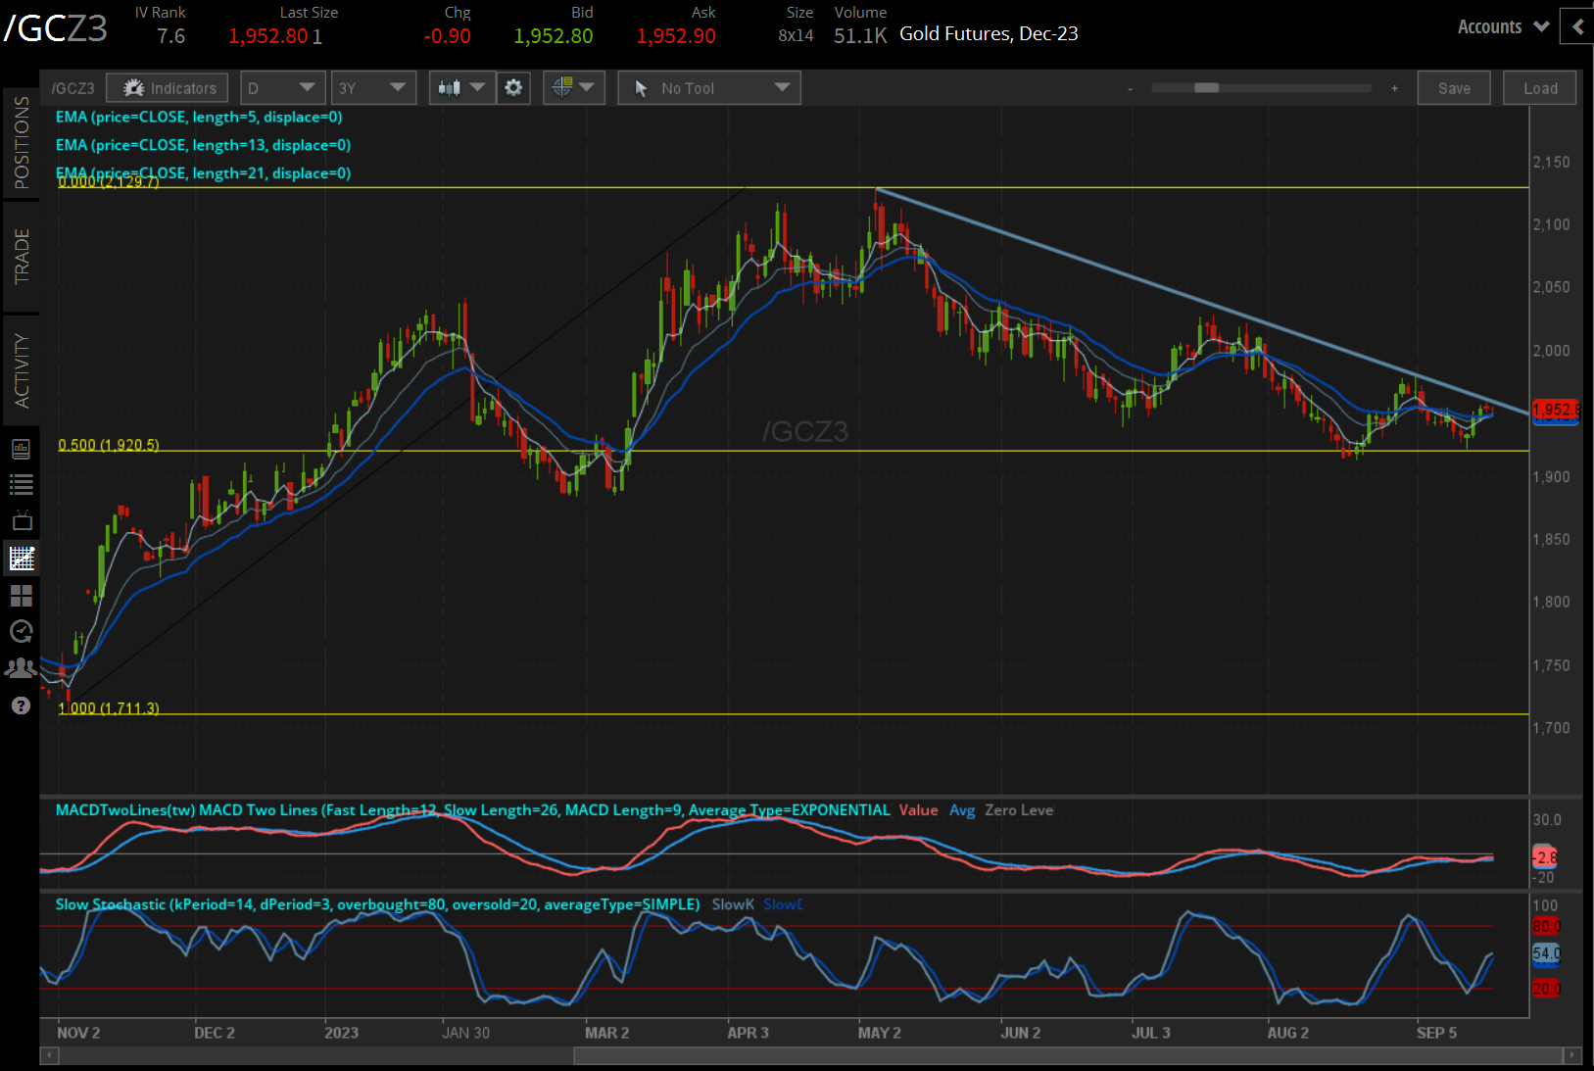Click the Load button
1594x1071 pixels.
(x=1540, y=88)
